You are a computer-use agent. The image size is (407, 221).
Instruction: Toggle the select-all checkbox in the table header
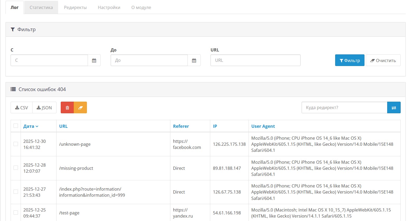click(16, 126)
